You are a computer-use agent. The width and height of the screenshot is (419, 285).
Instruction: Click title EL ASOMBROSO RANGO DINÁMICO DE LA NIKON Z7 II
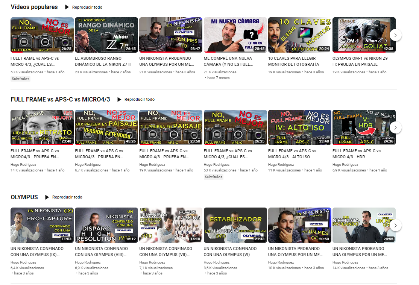coord(103,61)
